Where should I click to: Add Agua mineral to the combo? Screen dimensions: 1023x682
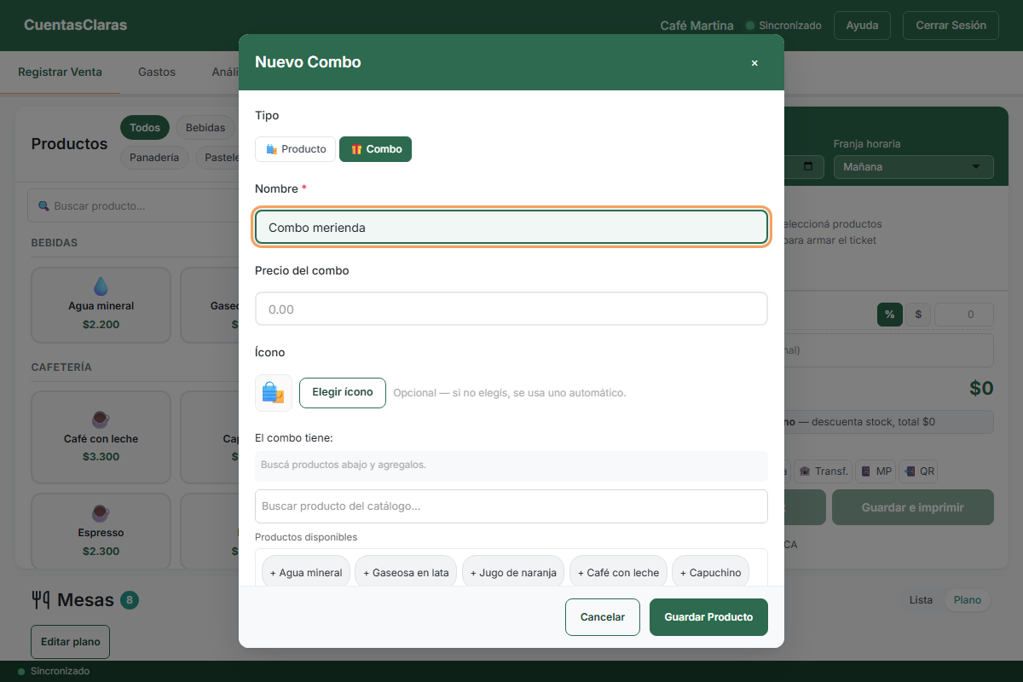(306, 573)
